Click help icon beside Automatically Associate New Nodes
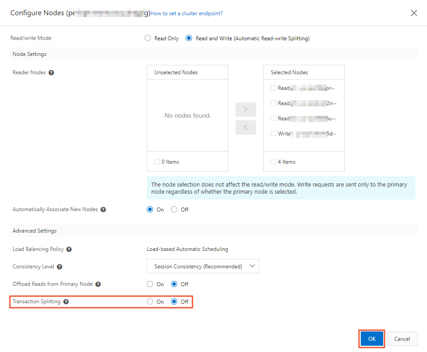 (103, 209)
